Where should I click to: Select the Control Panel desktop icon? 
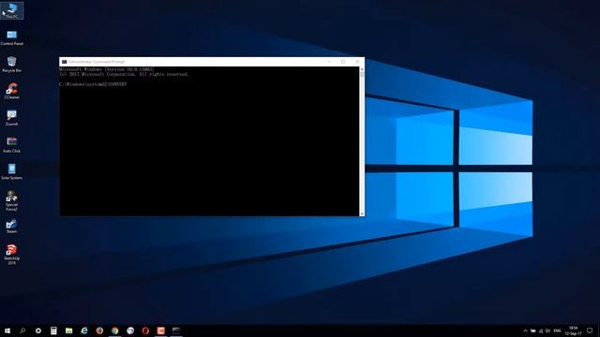(11, 37)
